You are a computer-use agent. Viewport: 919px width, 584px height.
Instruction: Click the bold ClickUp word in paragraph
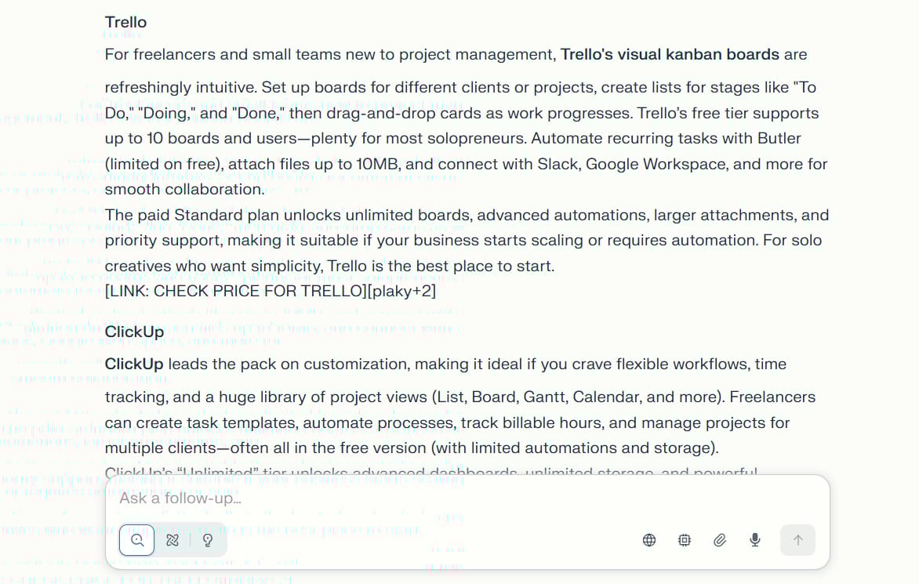coord(134,365)
